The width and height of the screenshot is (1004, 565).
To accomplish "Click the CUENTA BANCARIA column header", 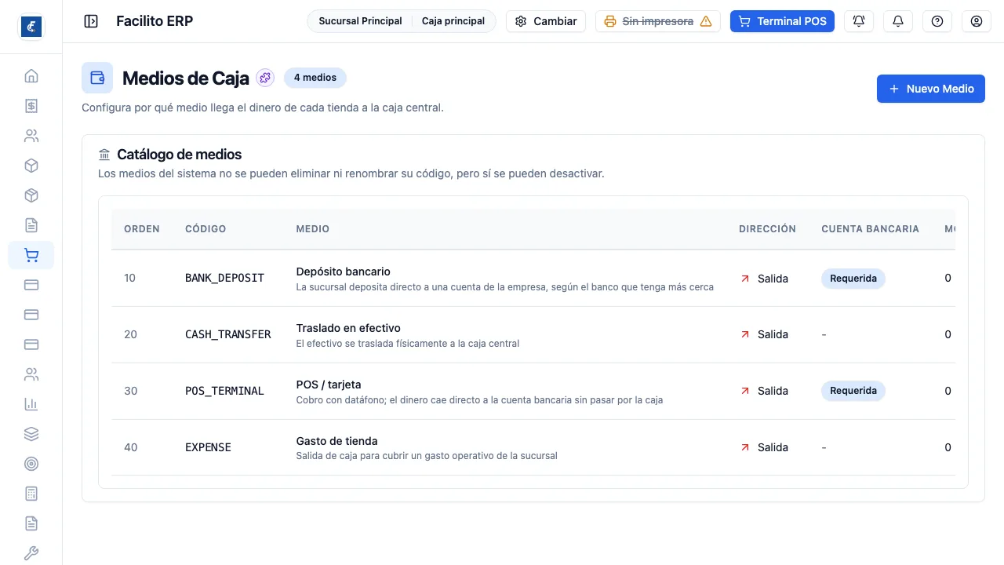I will pyautogui.click(x=870, y=229).
